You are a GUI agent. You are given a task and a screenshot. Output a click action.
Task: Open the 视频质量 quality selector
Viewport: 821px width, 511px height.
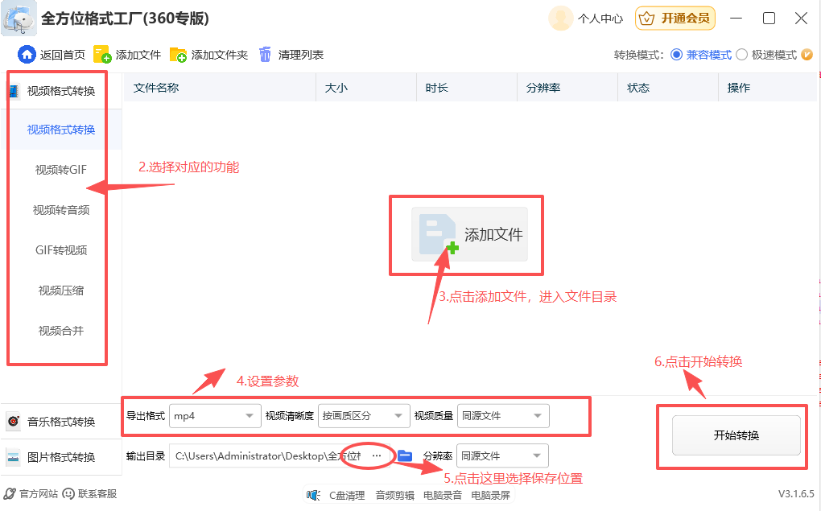[502, 415]
